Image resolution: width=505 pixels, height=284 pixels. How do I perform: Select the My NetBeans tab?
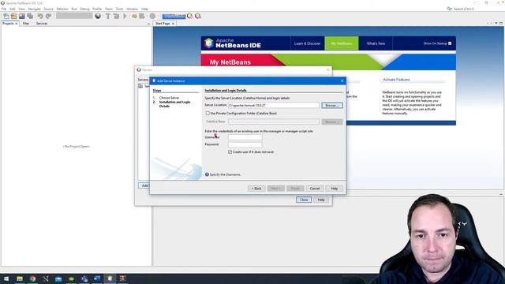(x=342, y=43)
